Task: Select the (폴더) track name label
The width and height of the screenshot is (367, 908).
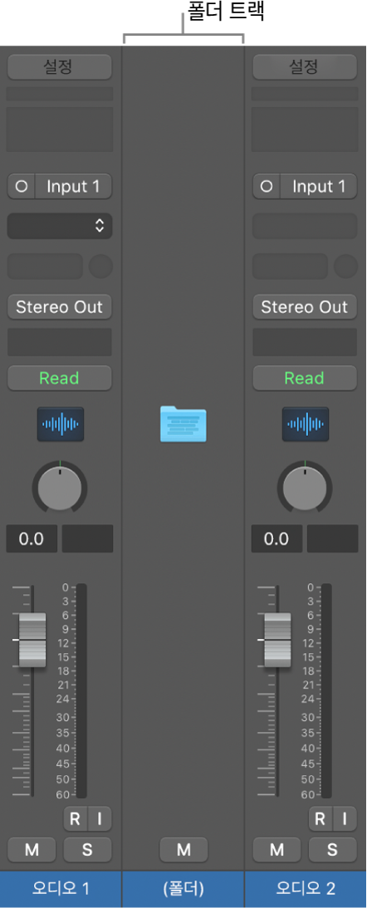Action: point(183,888)
